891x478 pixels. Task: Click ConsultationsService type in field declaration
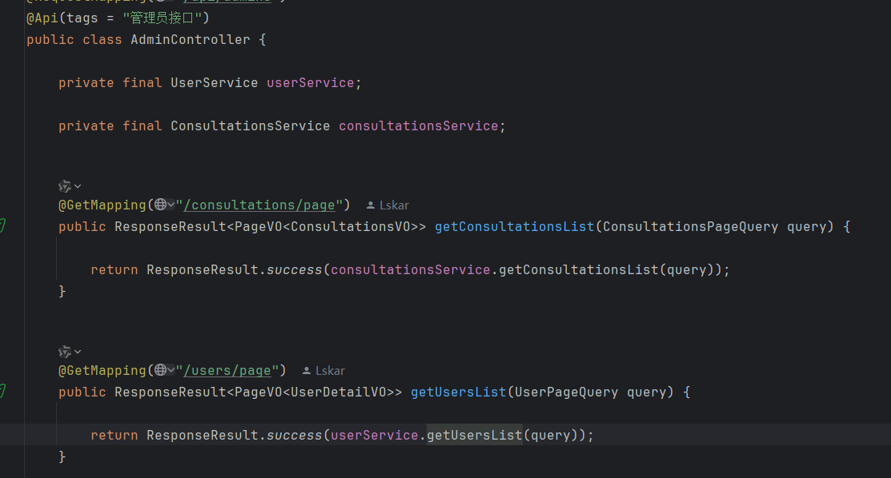250,126
